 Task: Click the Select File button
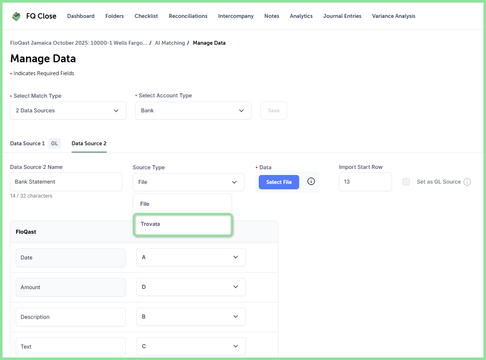279,182
